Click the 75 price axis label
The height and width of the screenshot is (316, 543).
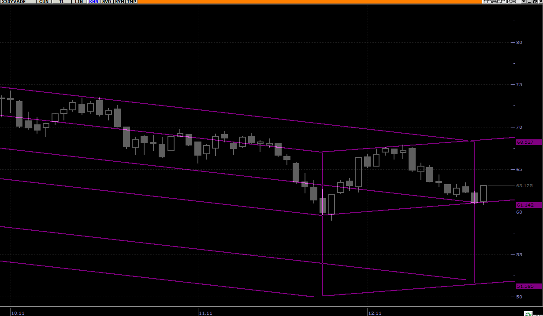[519, 84]
